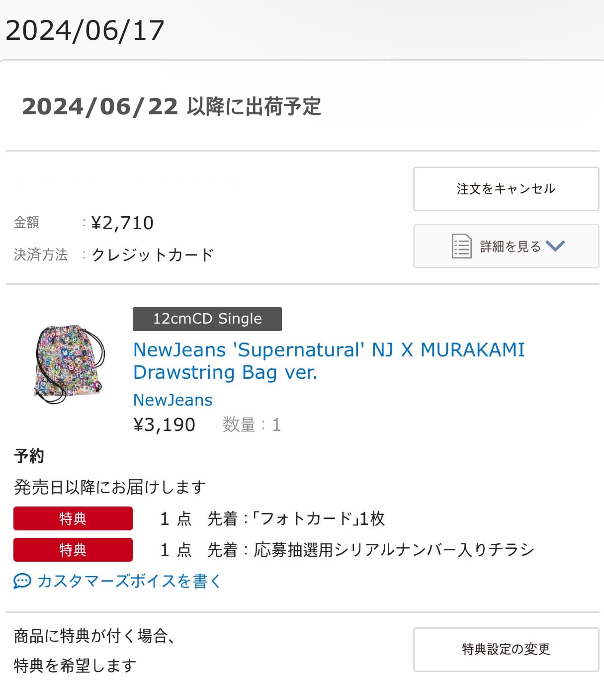Image resolution: width=604 pixels, height=680 pixels.
Task: Click the 注文をキャンセル cancel order button
Action: [506, 189]
